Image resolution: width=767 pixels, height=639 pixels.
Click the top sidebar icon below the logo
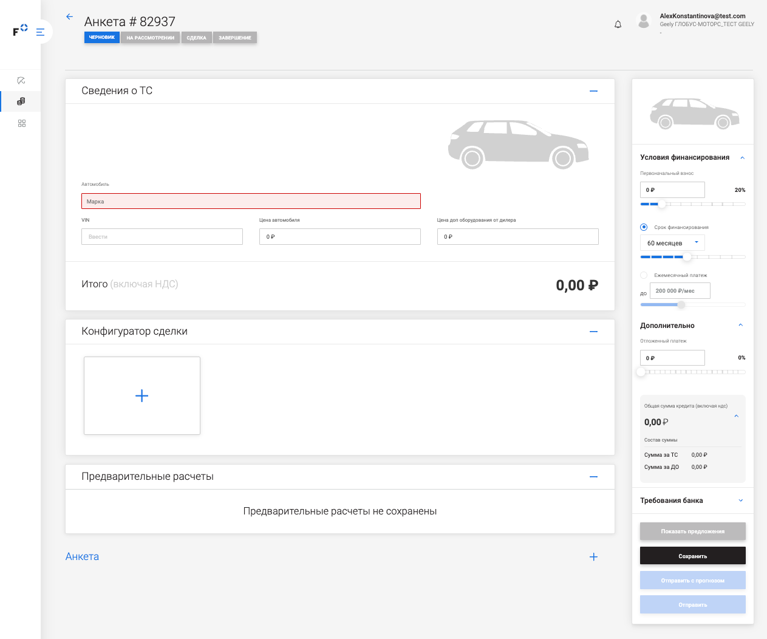21,80
